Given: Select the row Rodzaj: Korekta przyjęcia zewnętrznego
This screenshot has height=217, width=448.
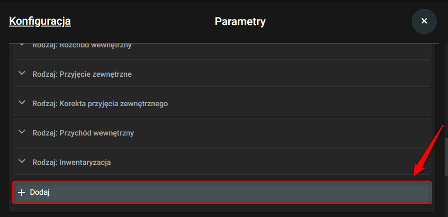Looking at the screenshot, I should [x=222, y=102].
